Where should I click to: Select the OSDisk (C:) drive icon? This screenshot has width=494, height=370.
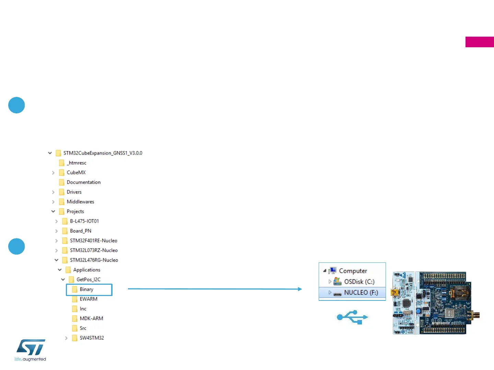(338, 282)
